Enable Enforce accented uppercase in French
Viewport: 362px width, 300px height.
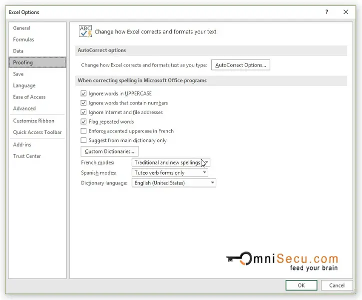coord(84,131)
